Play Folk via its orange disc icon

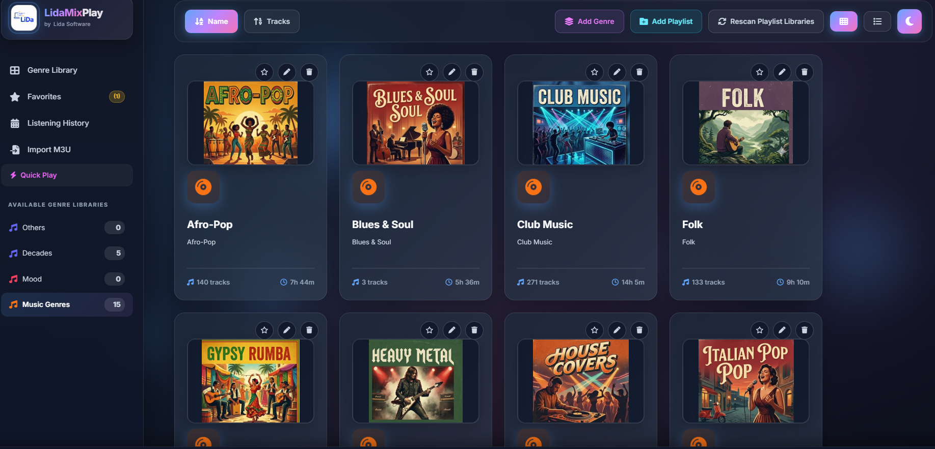coord(699,187)
